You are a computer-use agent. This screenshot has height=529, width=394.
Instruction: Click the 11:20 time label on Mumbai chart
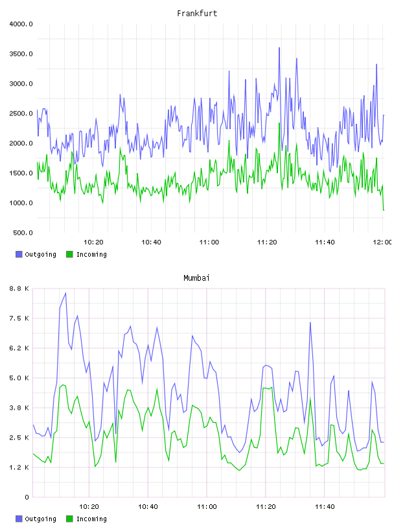pyautogui.click(x=266, y=507)
